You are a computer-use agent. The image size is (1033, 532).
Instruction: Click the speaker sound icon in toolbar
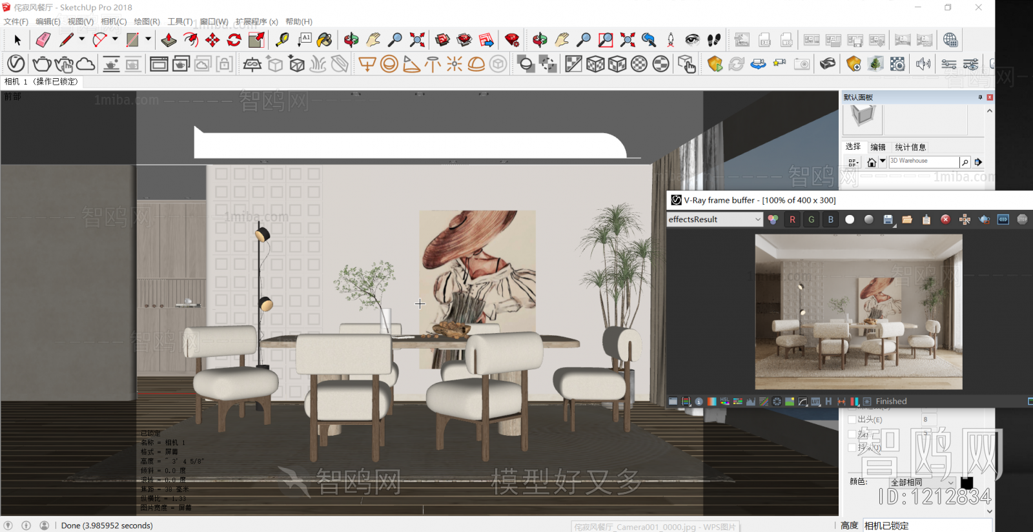[923, 64]
